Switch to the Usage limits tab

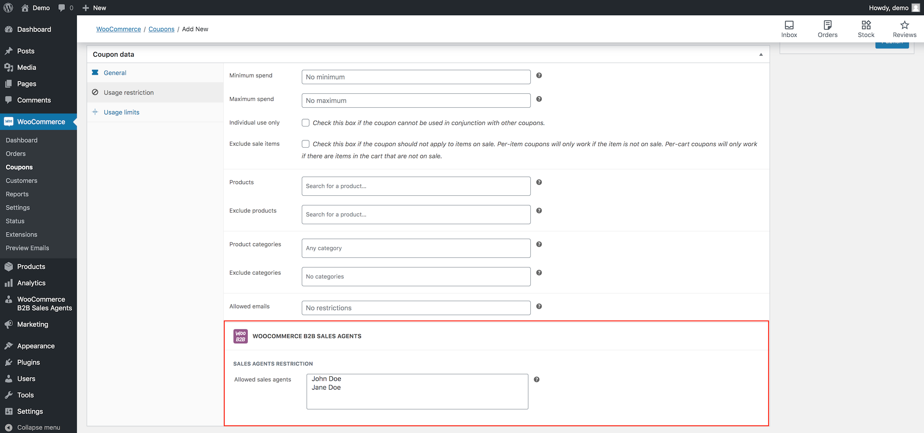click(121, 112)
